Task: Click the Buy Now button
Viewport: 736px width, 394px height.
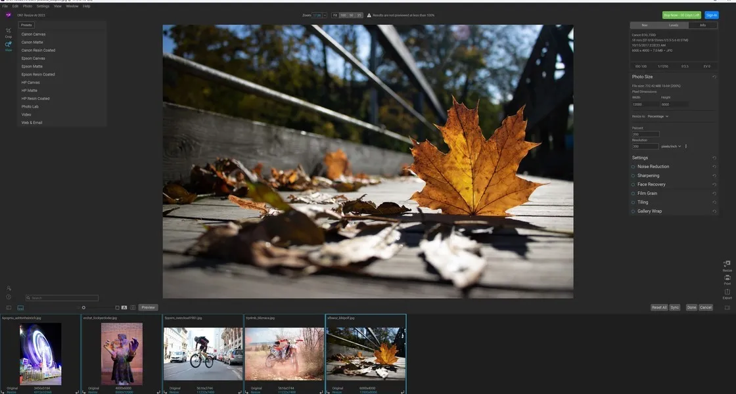Action: (x=681, y=15)
